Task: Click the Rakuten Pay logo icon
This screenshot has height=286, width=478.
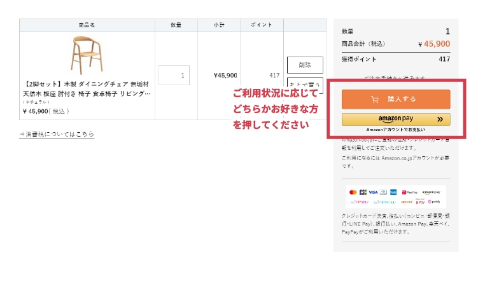Action: click(420, 201)
